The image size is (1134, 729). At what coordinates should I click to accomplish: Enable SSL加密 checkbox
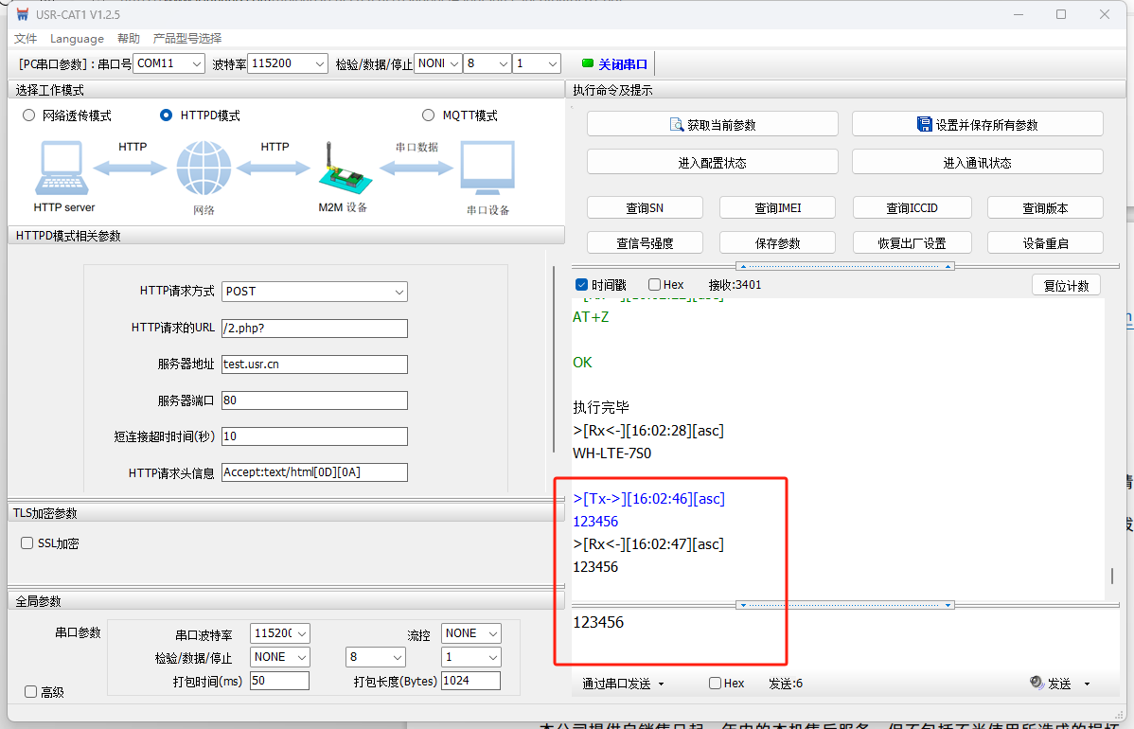click(x=27, y=543)
